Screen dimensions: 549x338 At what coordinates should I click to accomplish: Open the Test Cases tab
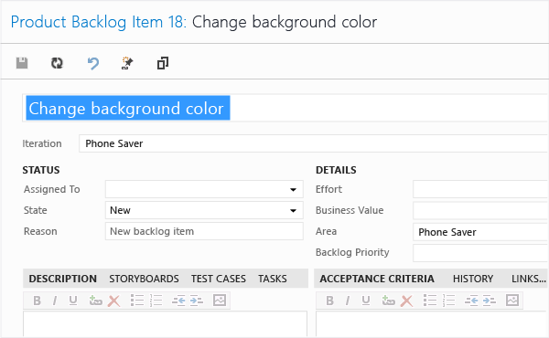tap(219, 279)
